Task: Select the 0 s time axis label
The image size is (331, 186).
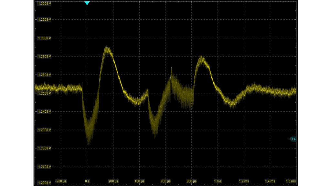Action: pos(87,181)
